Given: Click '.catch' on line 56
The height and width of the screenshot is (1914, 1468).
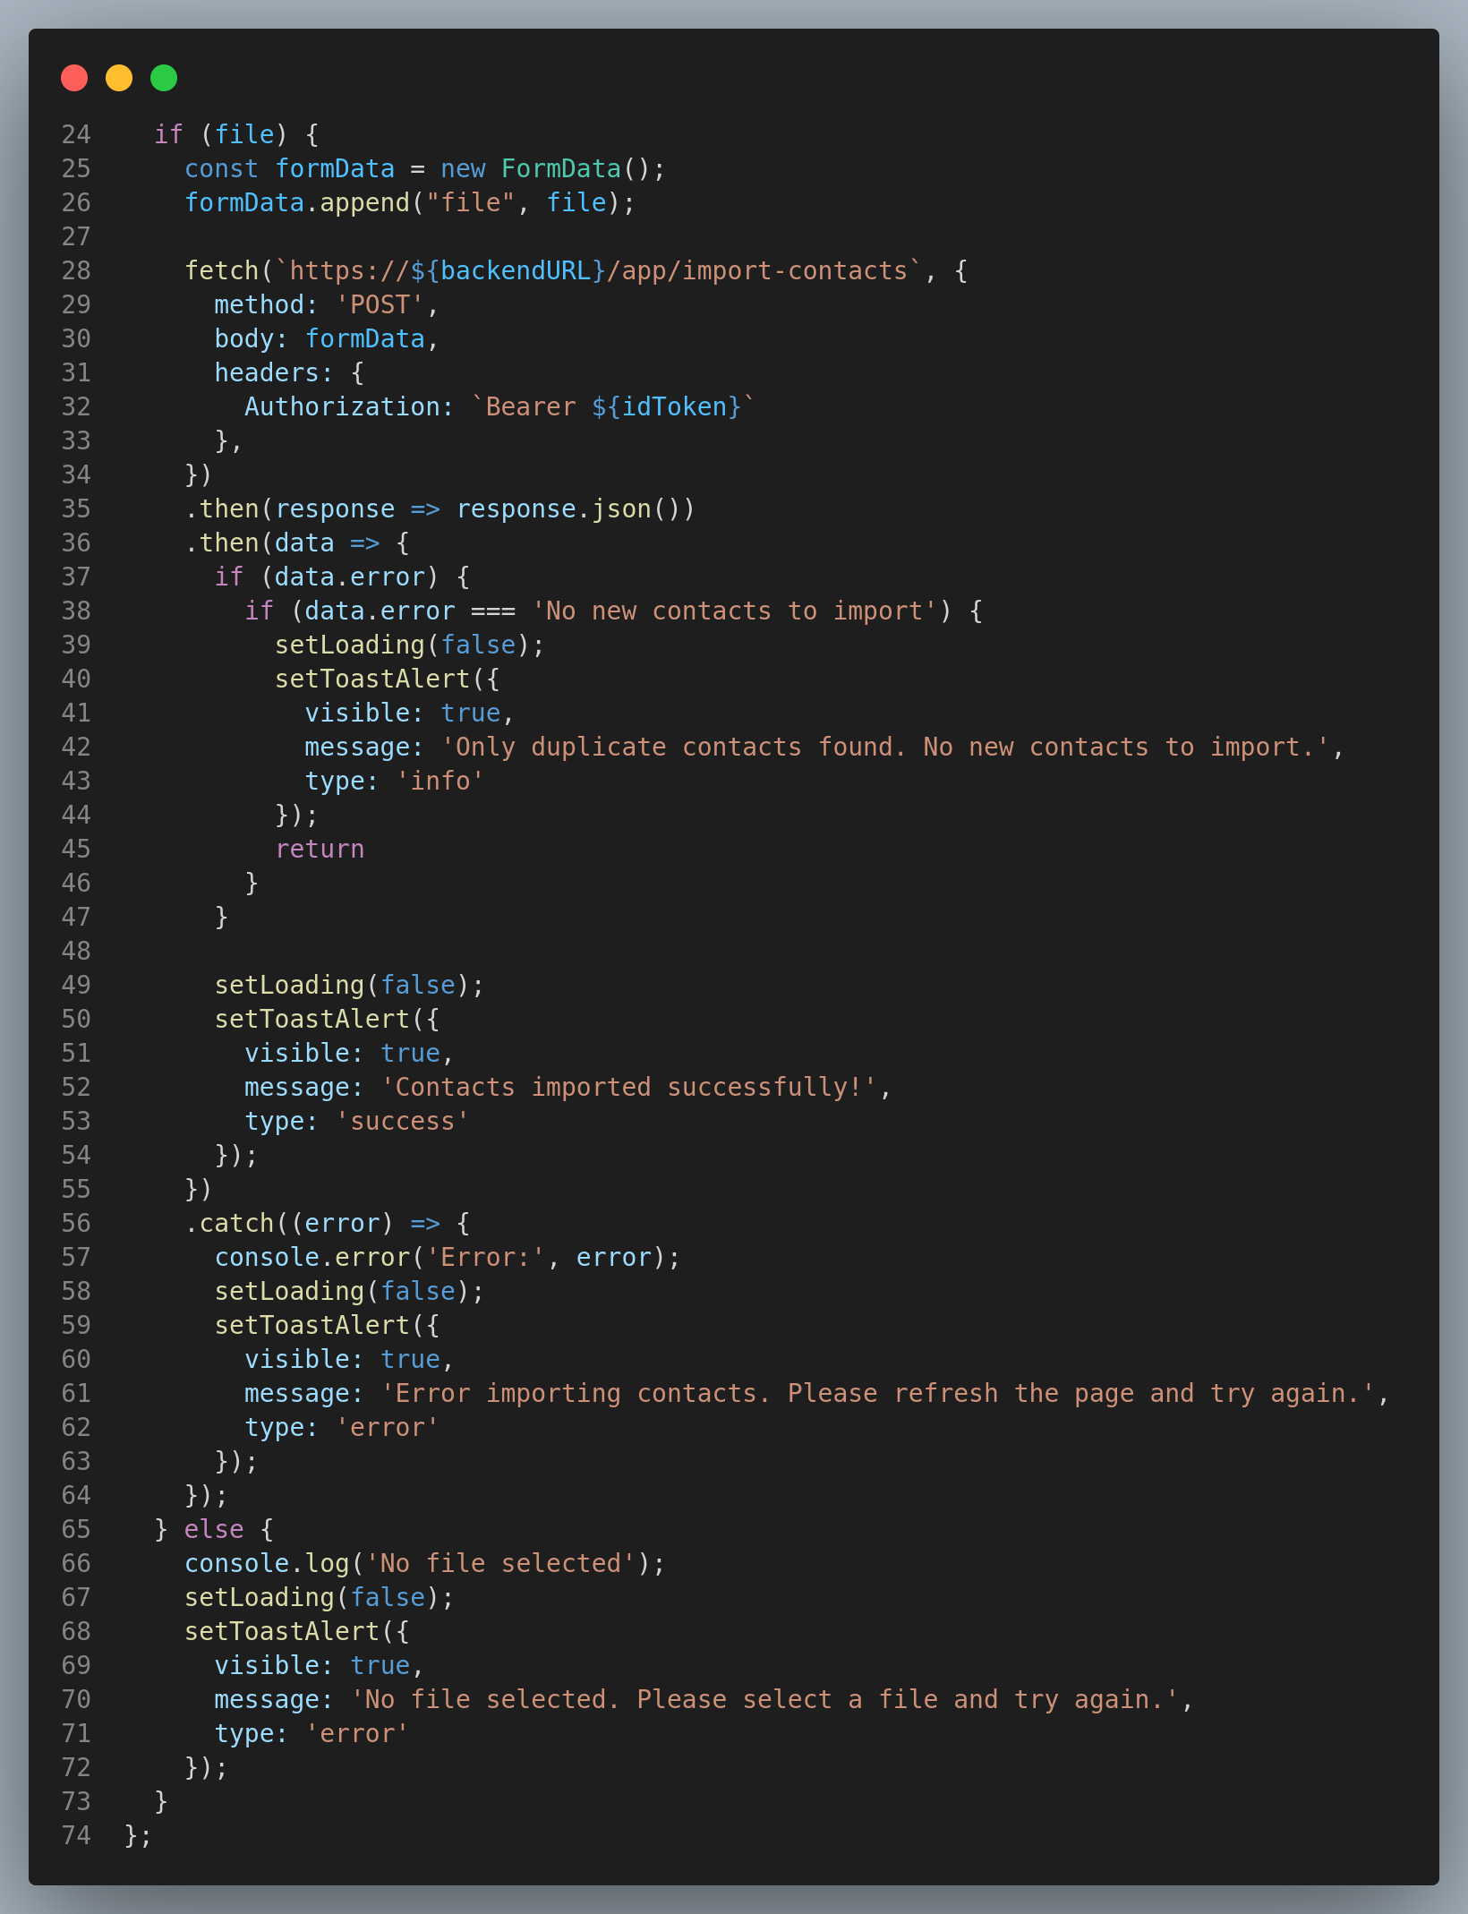Looking at the screenshot, I should pos(230,1223).
